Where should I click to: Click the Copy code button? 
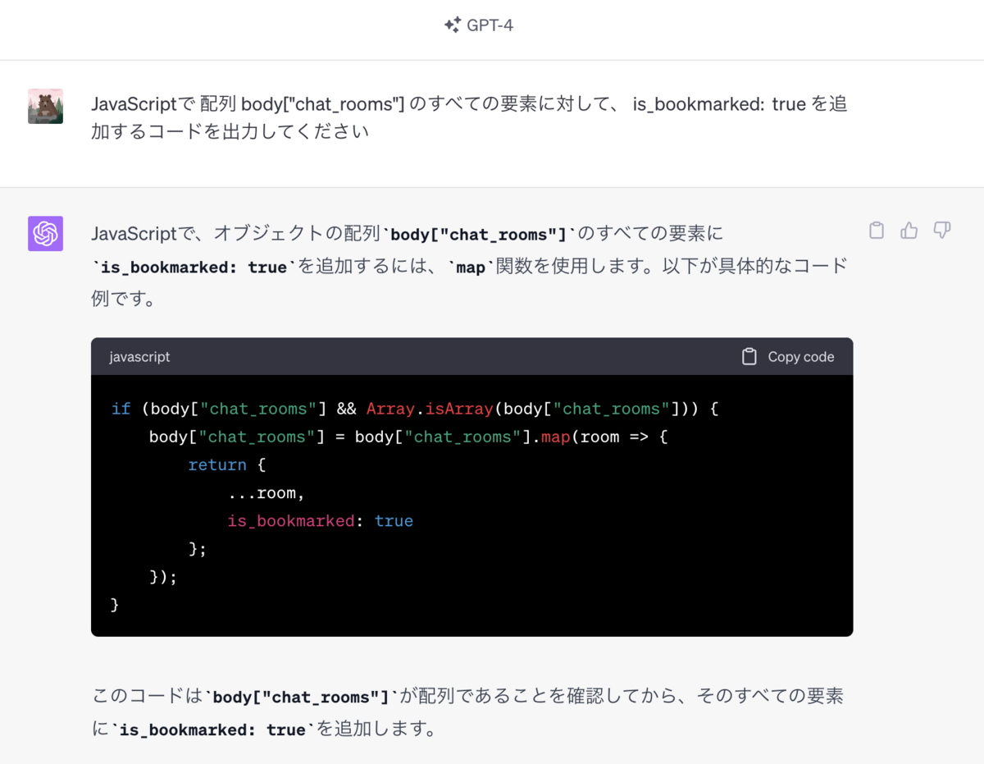(788, 357)
